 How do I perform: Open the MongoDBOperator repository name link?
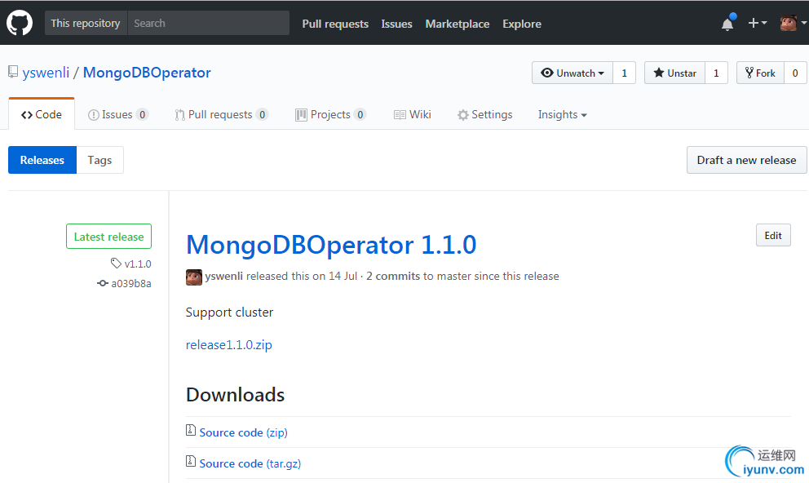pos(147,73)
